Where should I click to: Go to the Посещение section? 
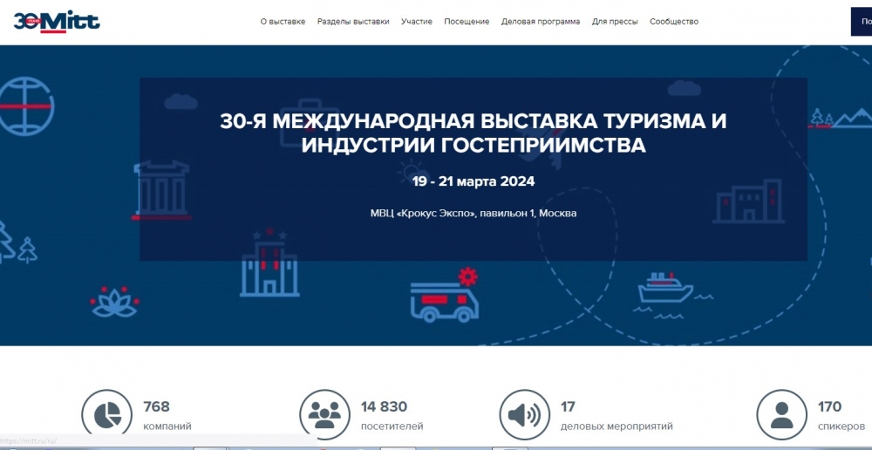(467, 22)
